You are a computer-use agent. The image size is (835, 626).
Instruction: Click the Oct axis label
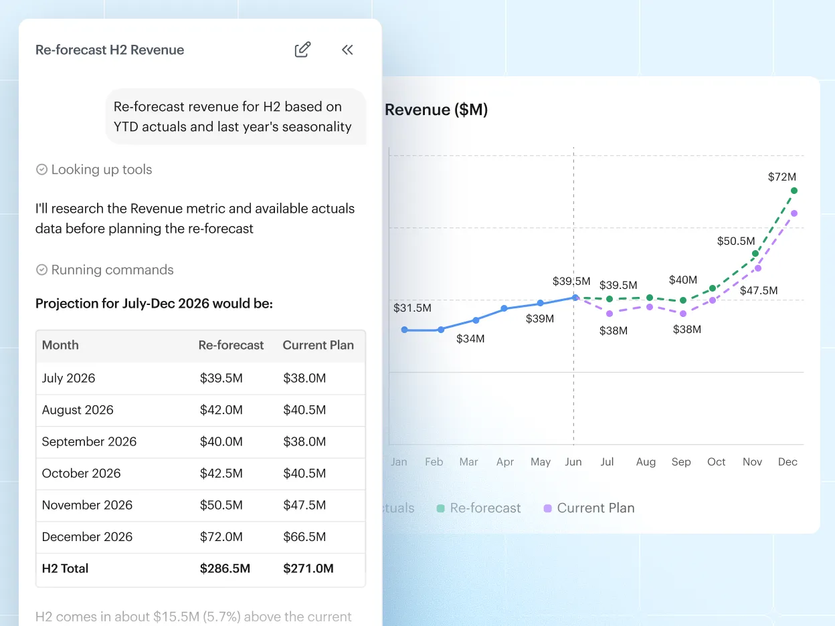coord(717,462)
